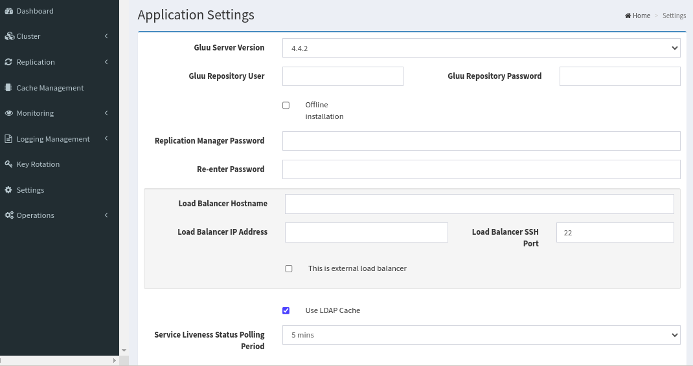
Task: Click the Key Rotation key icon
Action: [x=8, y=164]
